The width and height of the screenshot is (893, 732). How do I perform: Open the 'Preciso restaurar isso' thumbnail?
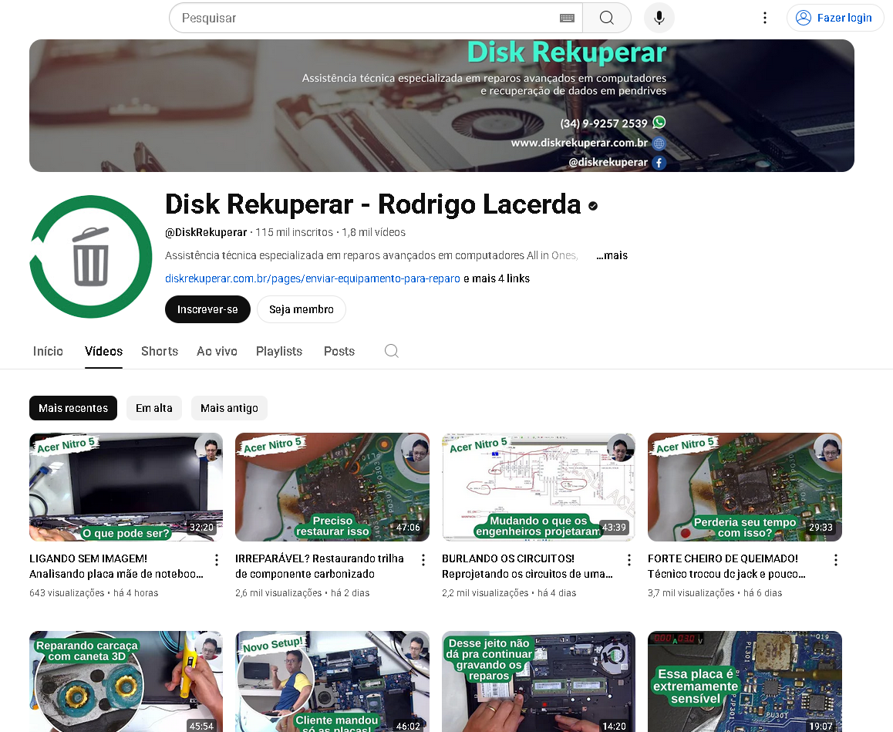[x=332, y=487]
